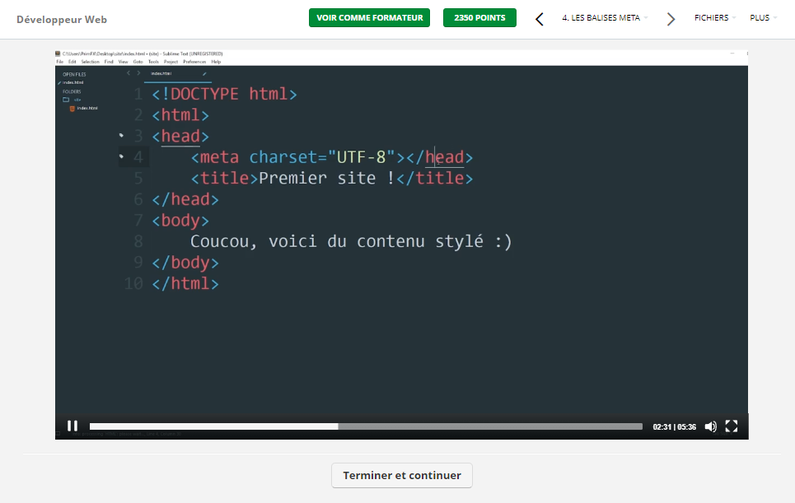795x503 pixels.
Task: Enter fullscreen video mode
Action: click(731, 426)
